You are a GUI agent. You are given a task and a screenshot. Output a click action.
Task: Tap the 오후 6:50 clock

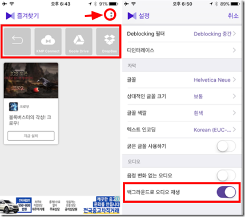[x=182, y=4]
